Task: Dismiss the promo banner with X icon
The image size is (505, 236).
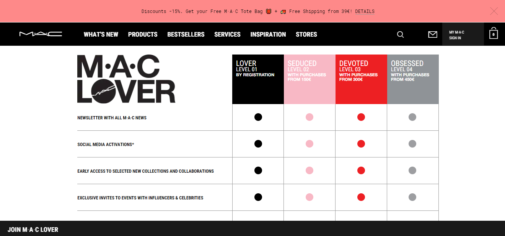Action: click(494, 11)
